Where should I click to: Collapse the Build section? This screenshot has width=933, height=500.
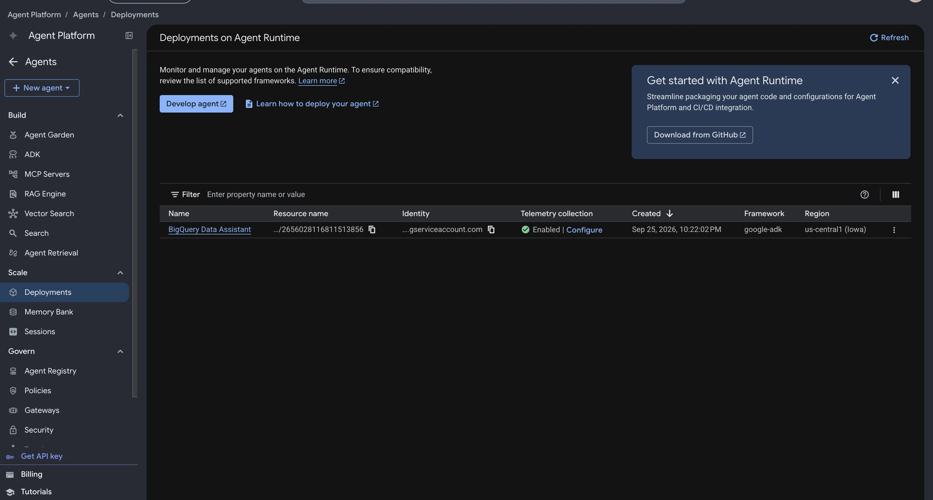point(120,115)
